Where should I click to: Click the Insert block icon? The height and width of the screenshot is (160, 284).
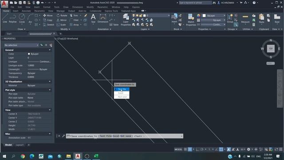click(x=174, y=18)
